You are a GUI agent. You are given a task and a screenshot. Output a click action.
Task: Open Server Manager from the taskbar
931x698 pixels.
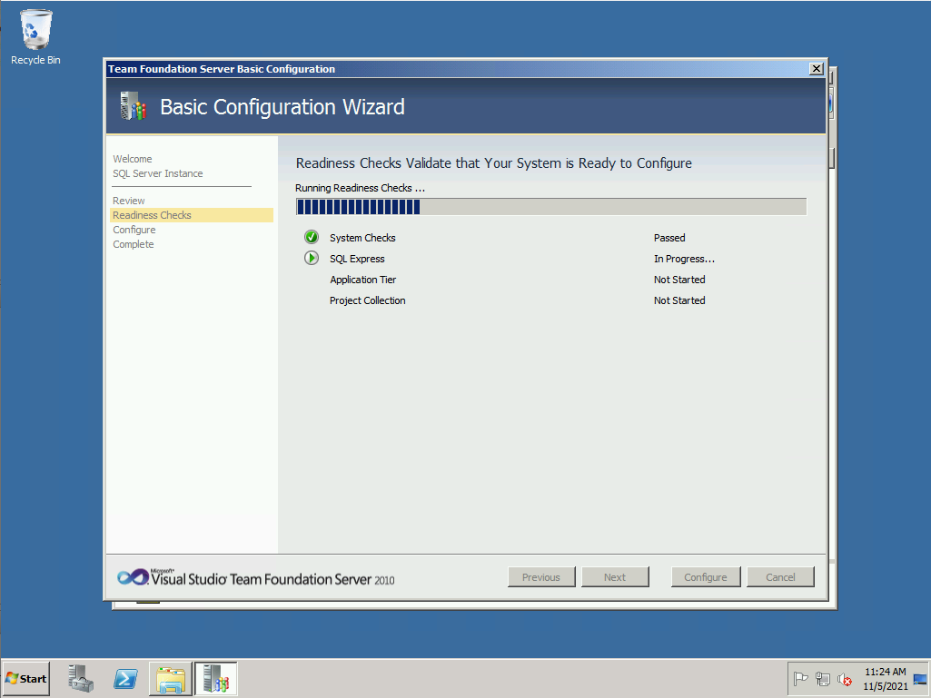81,679
